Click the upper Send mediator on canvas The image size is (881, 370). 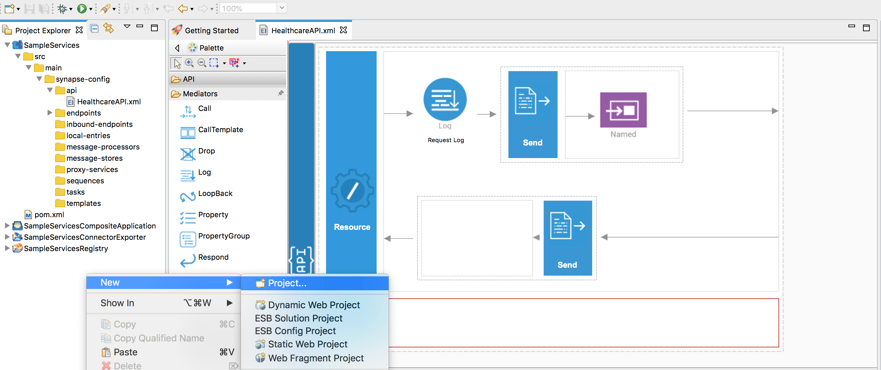coord(533,114)
